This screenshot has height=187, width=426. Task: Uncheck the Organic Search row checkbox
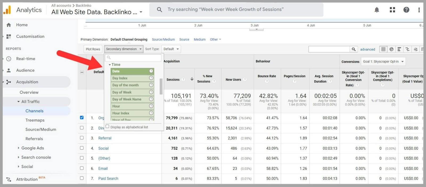tap(82, 118)
